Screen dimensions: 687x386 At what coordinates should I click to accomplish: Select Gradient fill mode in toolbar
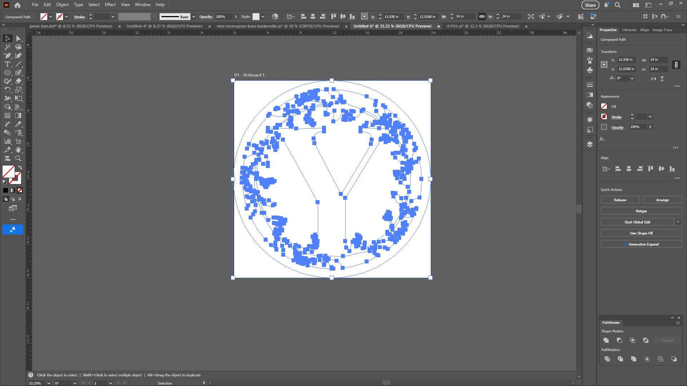[x=13, y=190]
